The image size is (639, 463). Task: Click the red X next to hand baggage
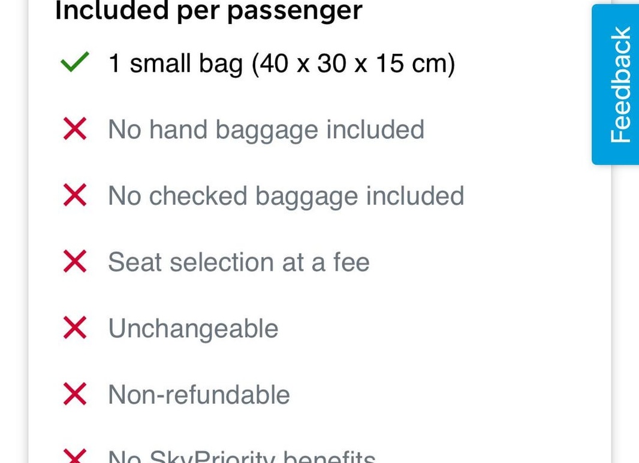pyautogui.click(x=75, y=129)
